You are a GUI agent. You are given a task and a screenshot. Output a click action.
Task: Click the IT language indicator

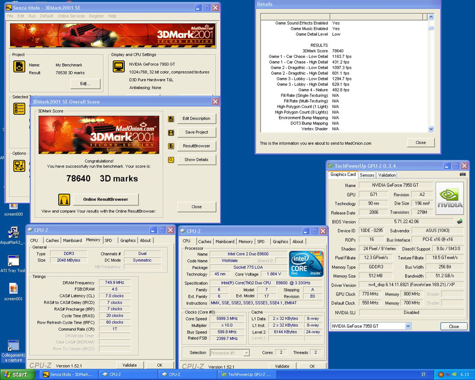[423, 374]
